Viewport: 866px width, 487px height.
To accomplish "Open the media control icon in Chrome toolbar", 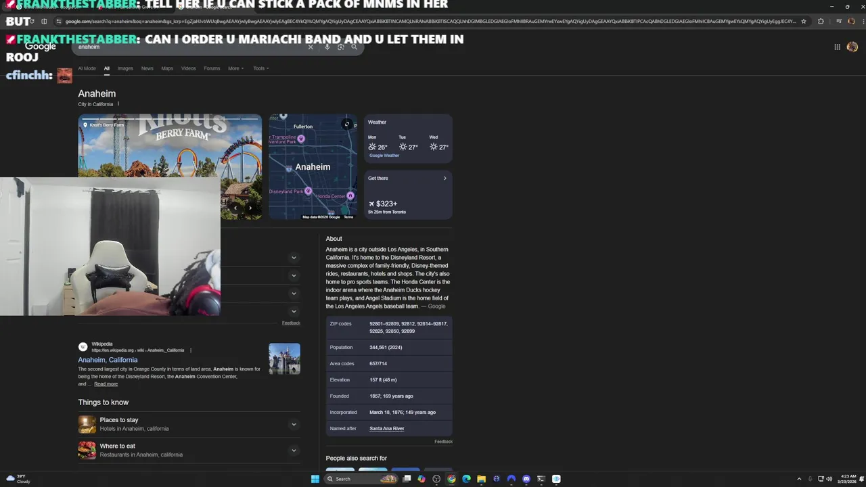I will pyautogui.click(x=839, y=21).
